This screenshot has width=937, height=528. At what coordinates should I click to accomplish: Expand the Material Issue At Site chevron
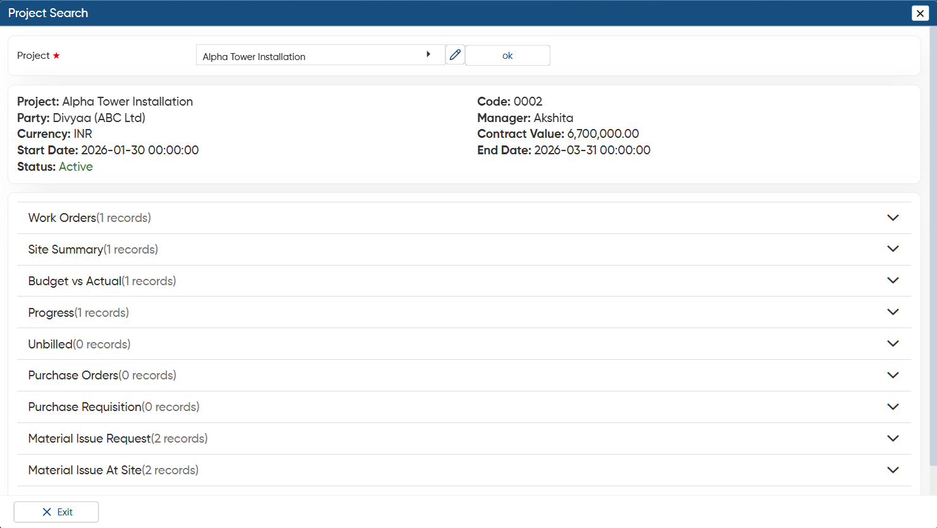click(893, 470)
